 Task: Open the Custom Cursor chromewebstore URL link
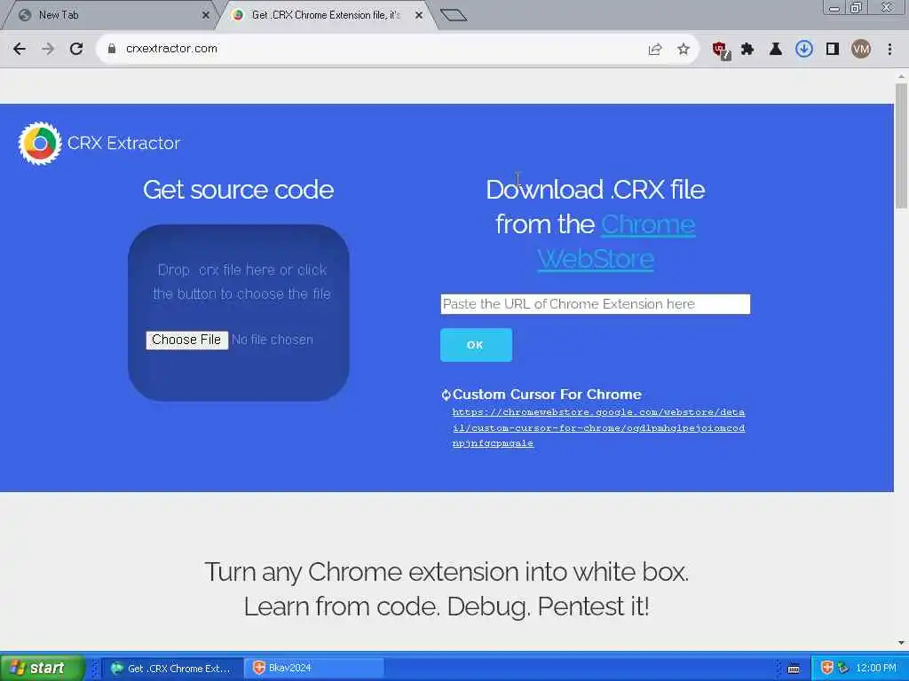598,428
